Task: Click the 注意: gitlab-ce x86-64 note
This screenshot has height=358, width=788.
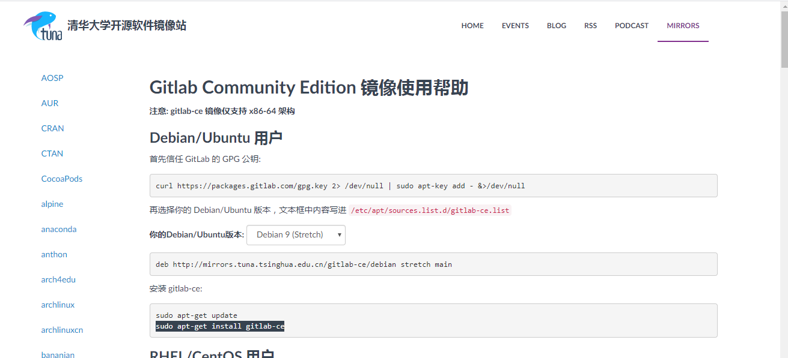Action: (x=222, y=111)
